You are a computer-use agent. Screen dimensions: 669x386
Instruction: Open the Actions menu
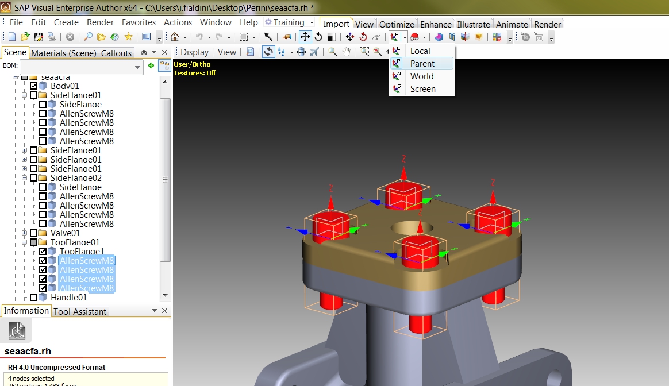pyautogui.click(x=178, y=22)
